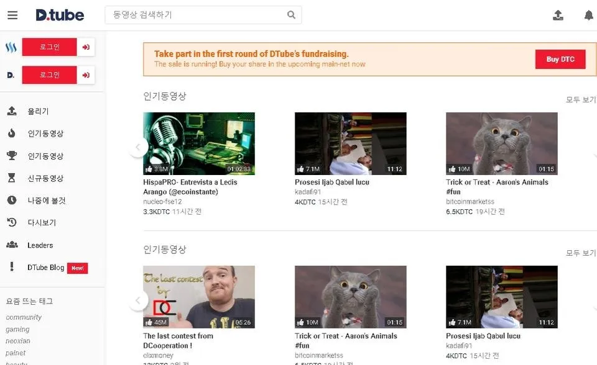The height and width of the screenshot is (365, 597).
Task: Click the 6.5KDTC value in first row
Action: point(459,212)
